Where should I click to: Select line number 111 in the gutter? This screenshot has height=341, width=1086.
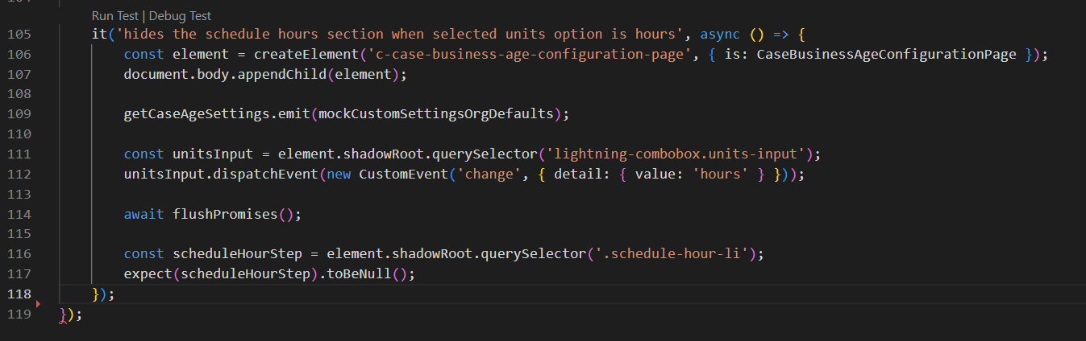click(19, 154)
